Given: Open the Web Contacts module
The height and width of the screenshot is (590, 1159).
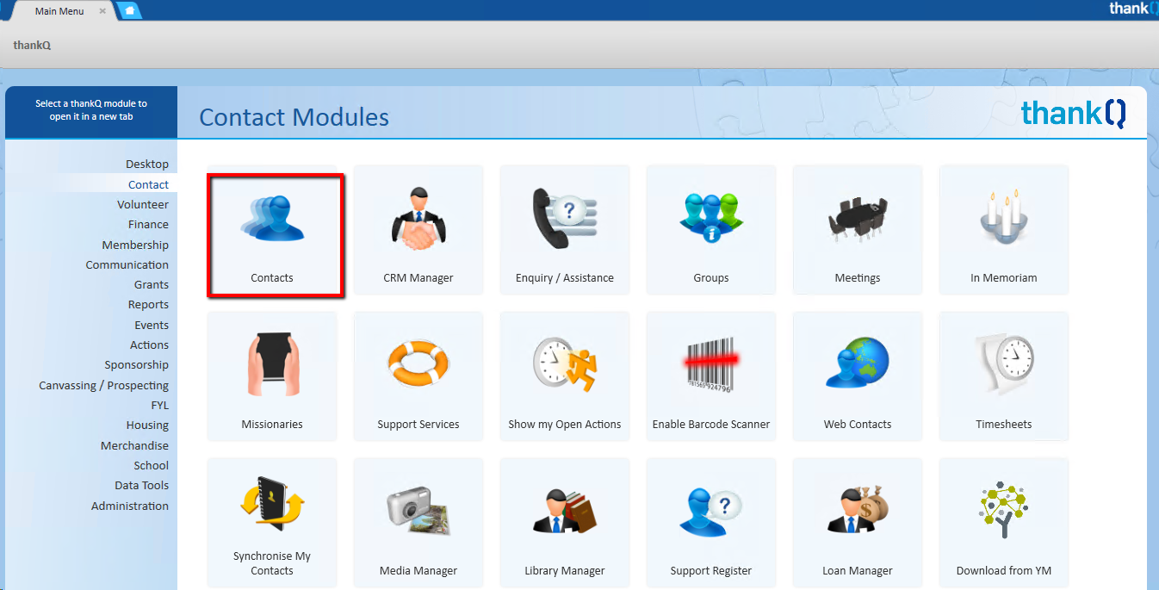Looking at the screenshot, I should 858,376.
